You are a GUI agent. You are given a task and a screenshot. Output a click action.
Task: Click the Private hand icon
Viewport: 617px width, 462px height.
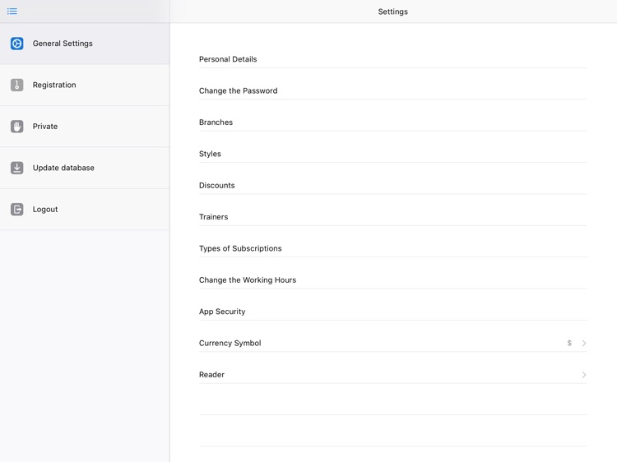click(17, 127)
